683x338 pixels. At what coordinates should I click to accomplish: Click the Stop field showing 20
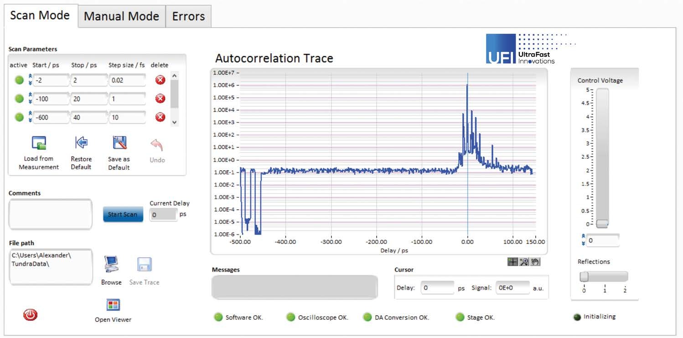click(x=89, y=99)
